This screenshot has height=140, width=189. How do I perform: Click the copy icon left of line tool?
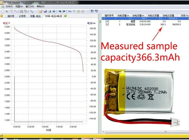pos(26,11)
